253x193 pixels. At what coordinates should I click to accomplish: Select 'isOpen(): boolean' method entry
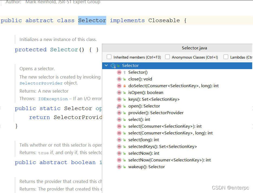pos(146,93)
